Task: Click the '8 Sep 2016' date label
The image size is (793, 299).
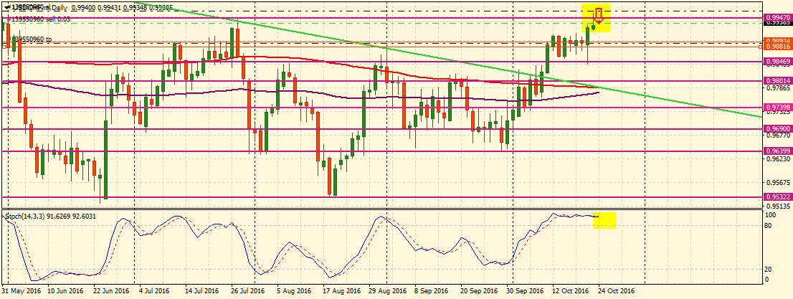Action: click(x=432, y=291)
